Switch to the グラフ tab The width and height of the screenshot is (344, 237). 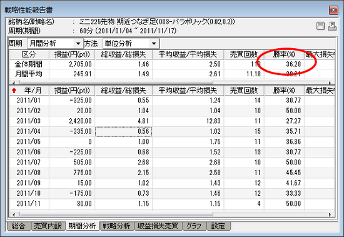click(x=194, y=226)
